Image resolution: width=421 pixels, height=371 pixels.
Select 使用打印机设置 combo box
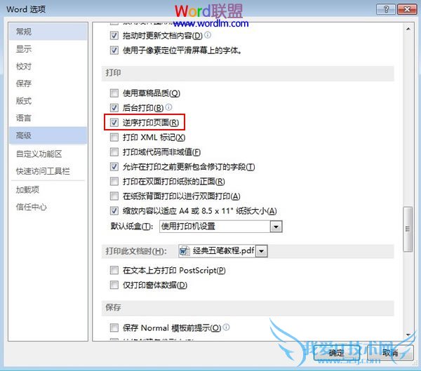coord(221,227)
